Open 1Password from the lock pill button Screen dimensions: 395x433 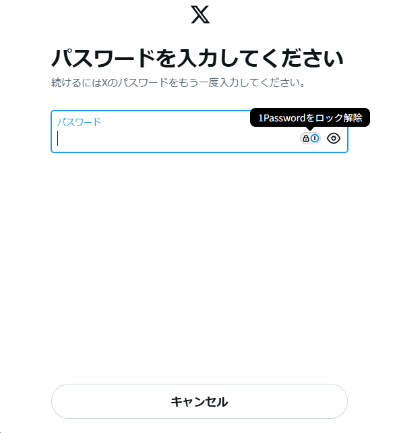(x=310, y=138)
